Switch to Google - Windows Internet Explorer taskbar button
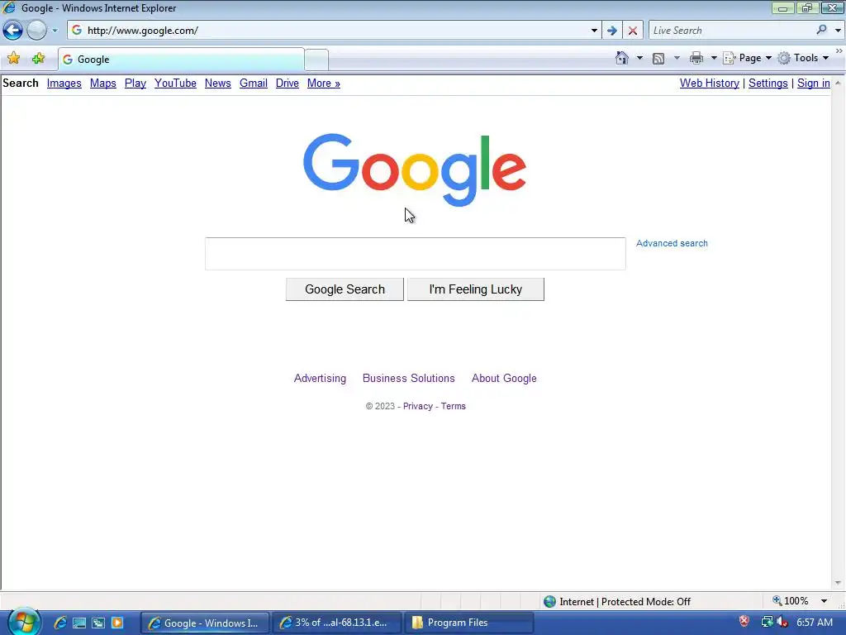This screenshot has width=846, height=635. [x=205, y=623]
